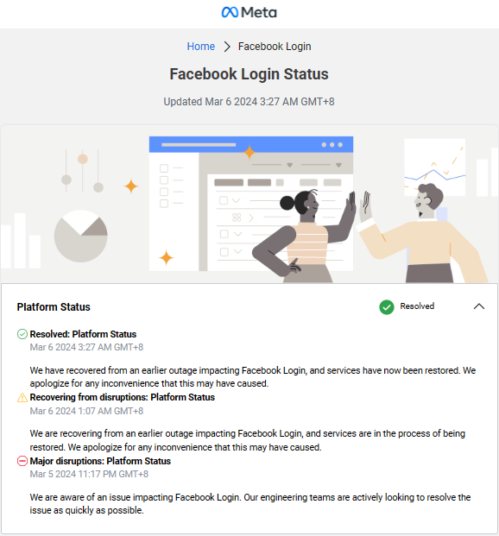Click the green outlined check beside Resolved: Platform Status
The width and height of the screenshot is (499, 536).
pyautogui.click(x=22, y=334)
